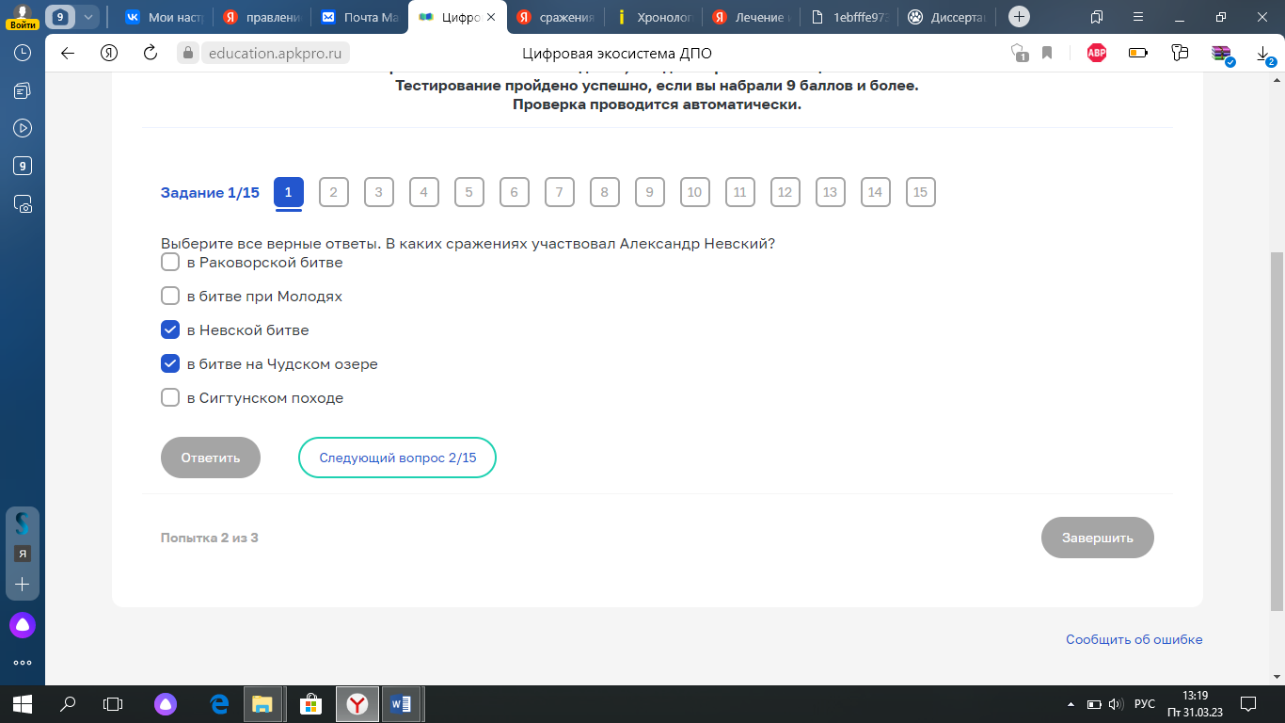This screenshot has width=1285, height=723.
Task: Jump to question 7
Action: [x=559, y=192]
